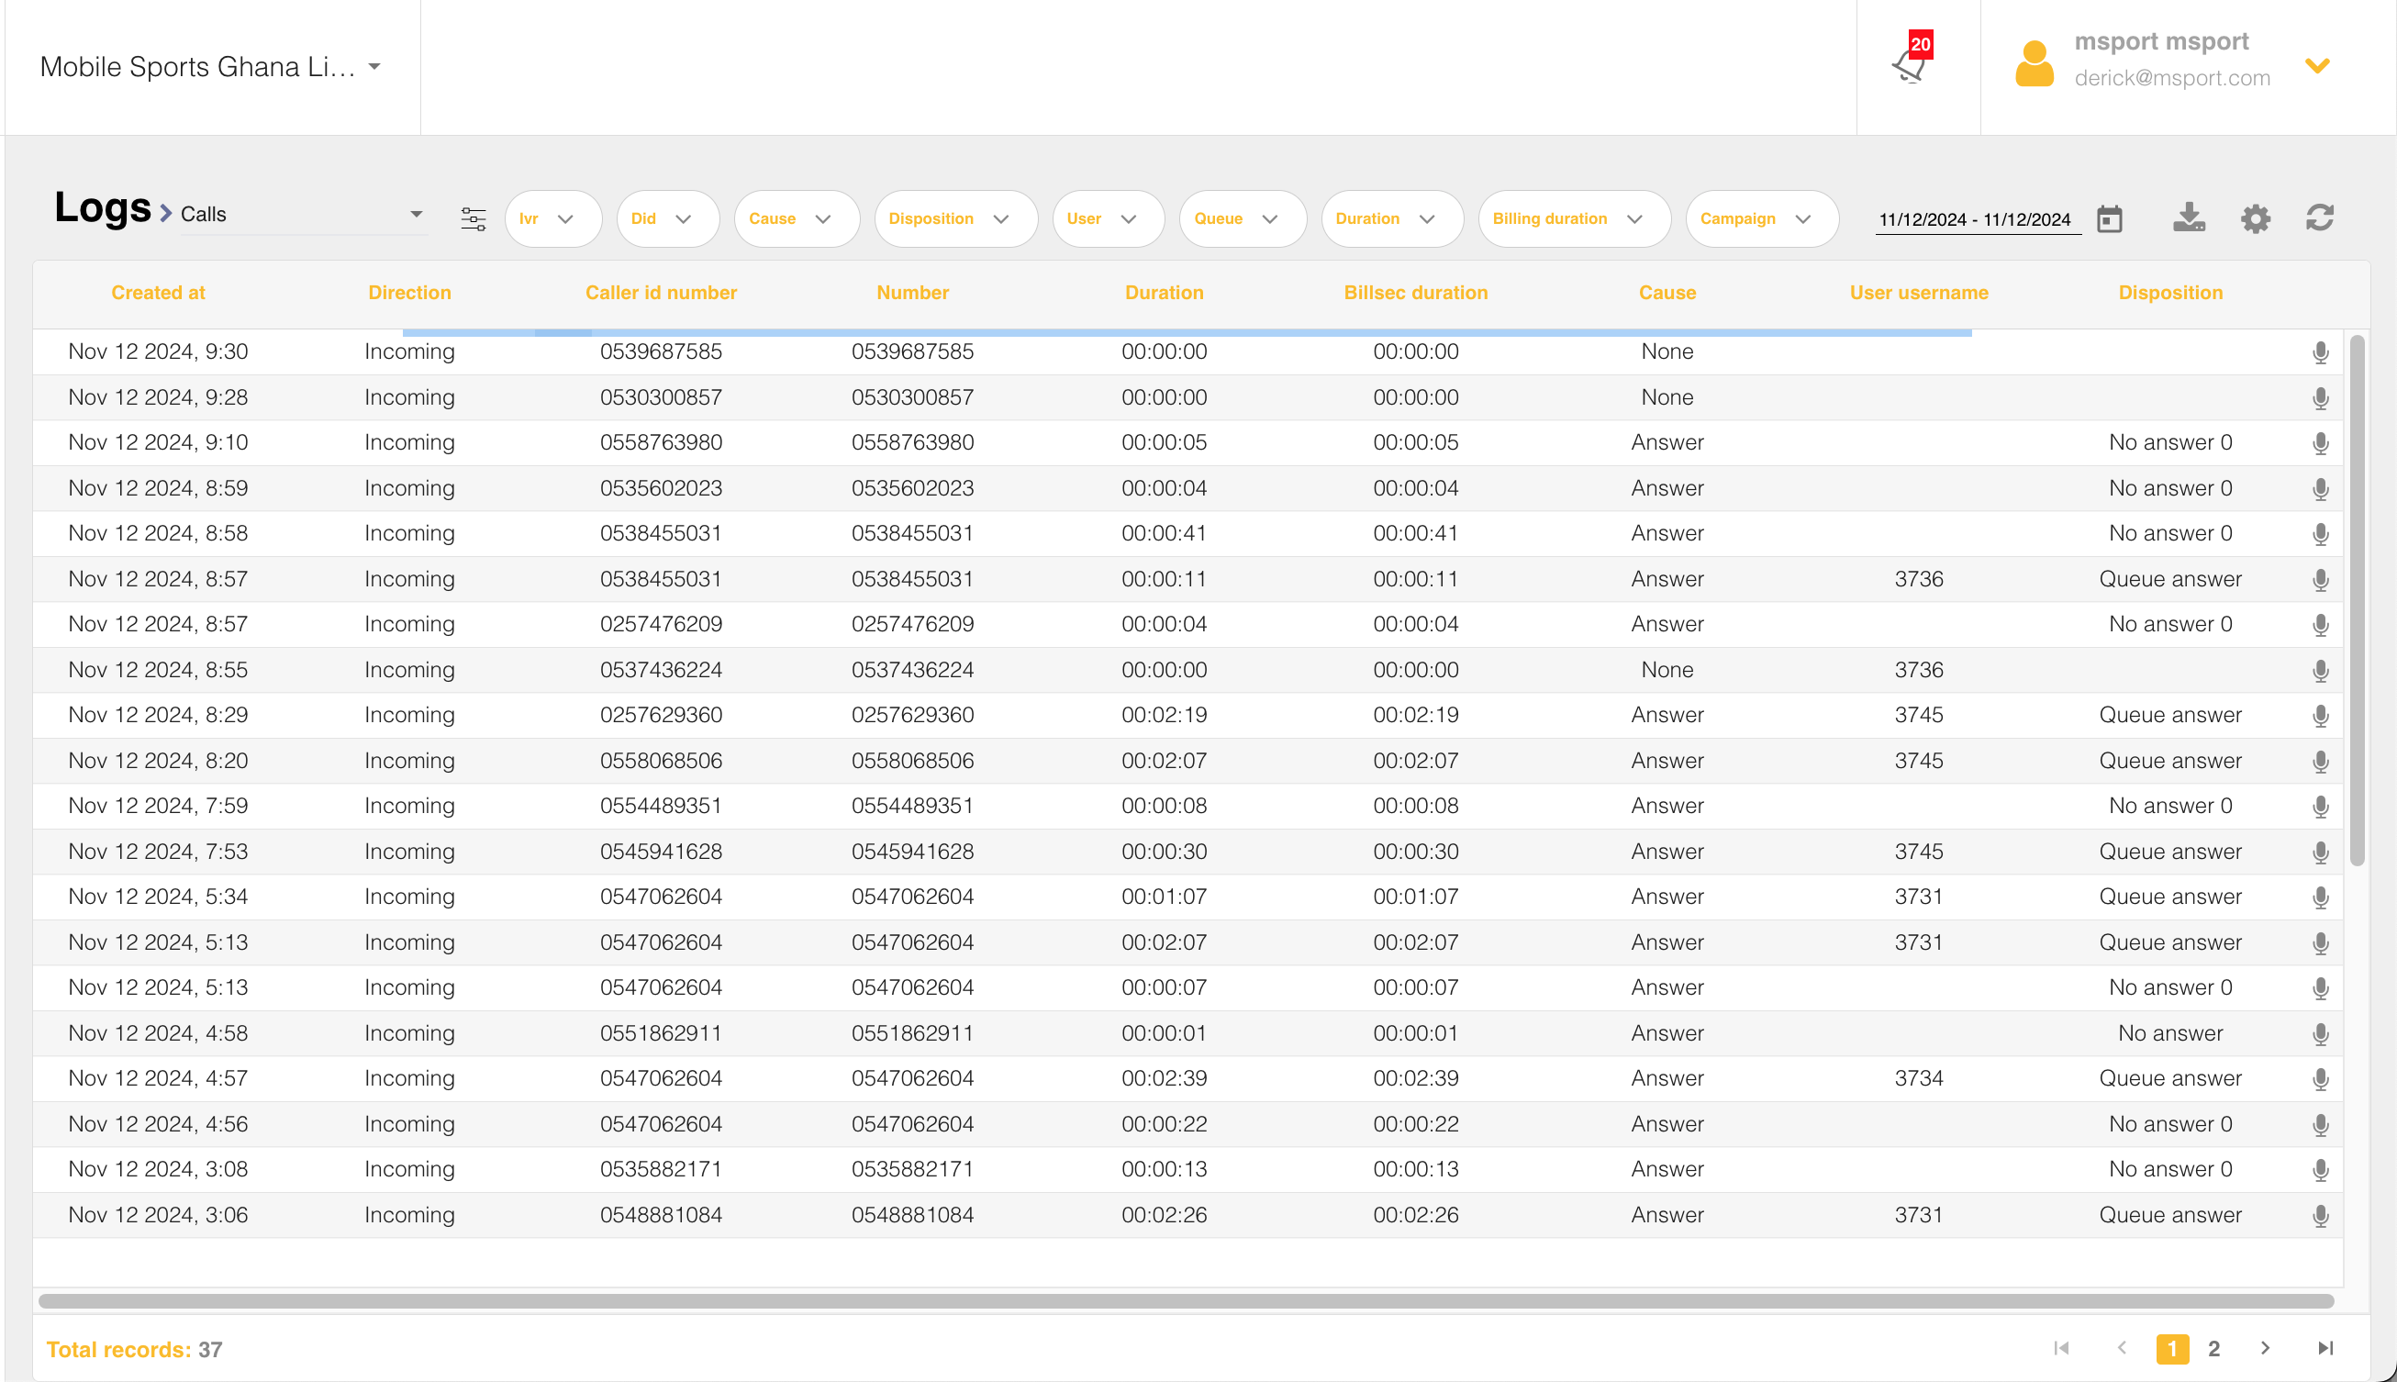Open the Logs type Calls dropdown

[302, 215]
